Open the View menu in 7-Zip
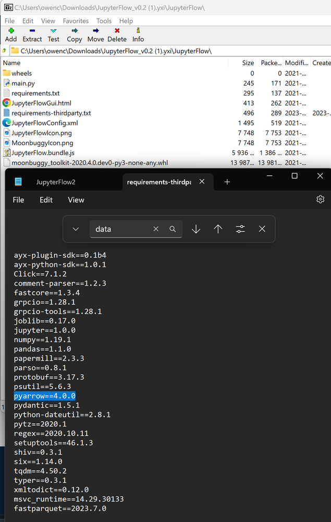This screenshot has height=522, width=331. [x=48, y=21]
